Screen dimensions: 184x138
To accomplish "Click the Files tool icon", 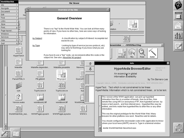I will 132,53.
